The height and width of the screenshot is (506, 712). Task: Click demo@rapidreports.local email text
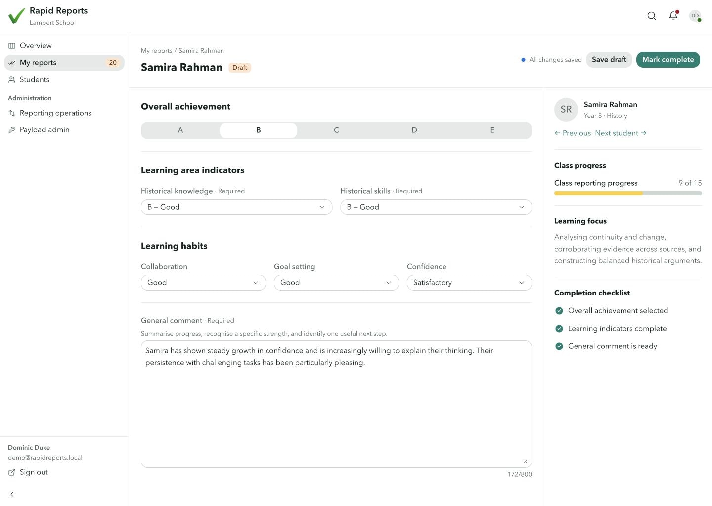45,458
